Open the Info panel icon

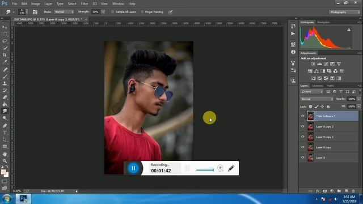[x=293, y=52]
